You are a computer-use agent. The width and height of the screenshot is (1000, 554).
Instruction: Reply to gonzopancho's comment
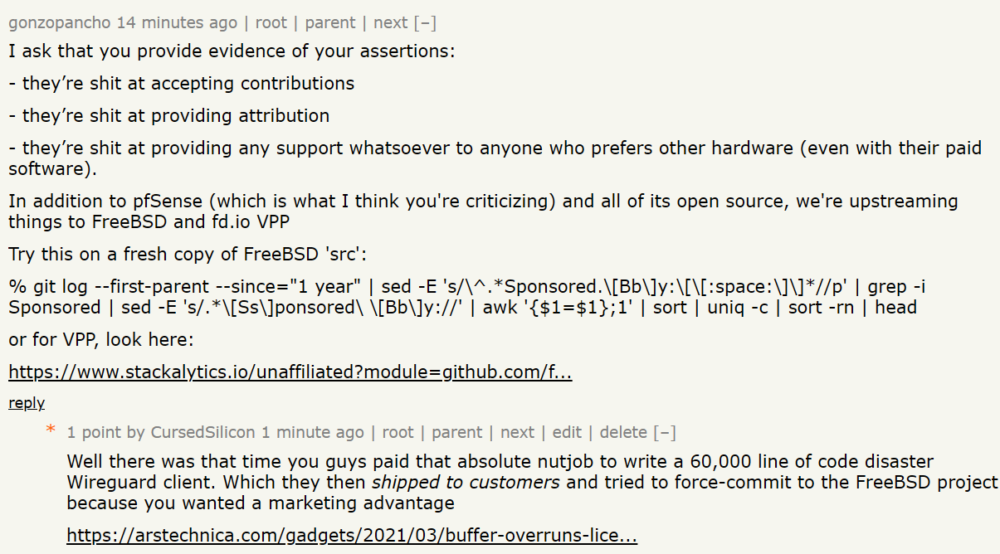tap(27, 403)
